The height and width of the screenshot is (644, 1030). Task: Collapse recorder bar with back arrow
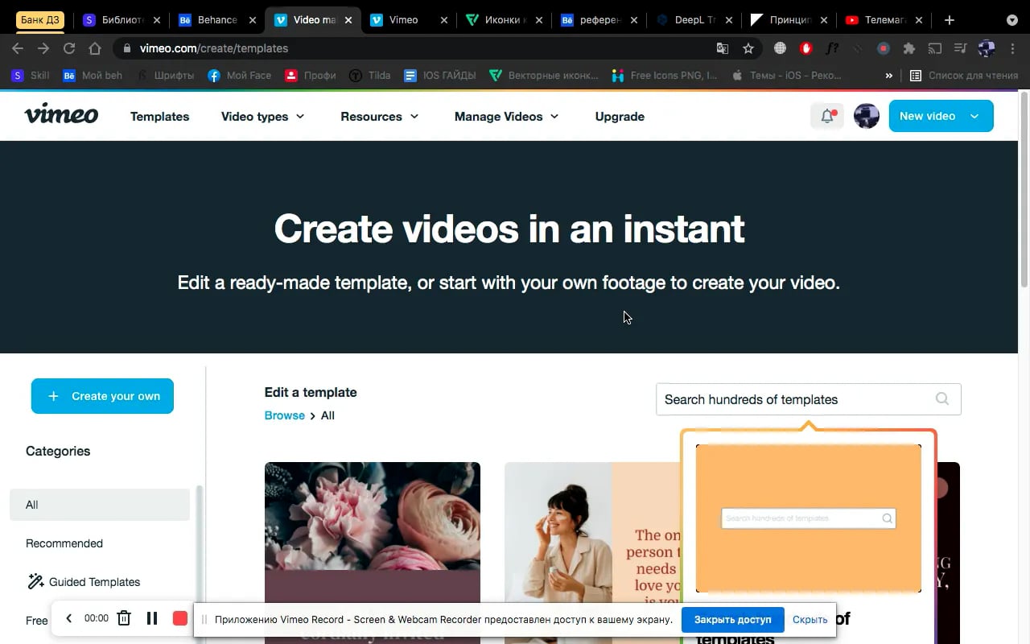[x=69, y=618]
